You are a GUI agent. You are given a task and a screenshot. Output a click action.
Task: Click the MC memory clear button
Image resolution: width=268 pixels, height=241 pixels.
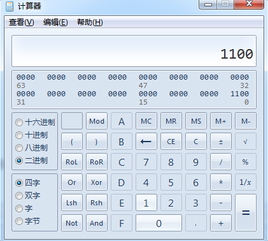click(x=146, y=121)
